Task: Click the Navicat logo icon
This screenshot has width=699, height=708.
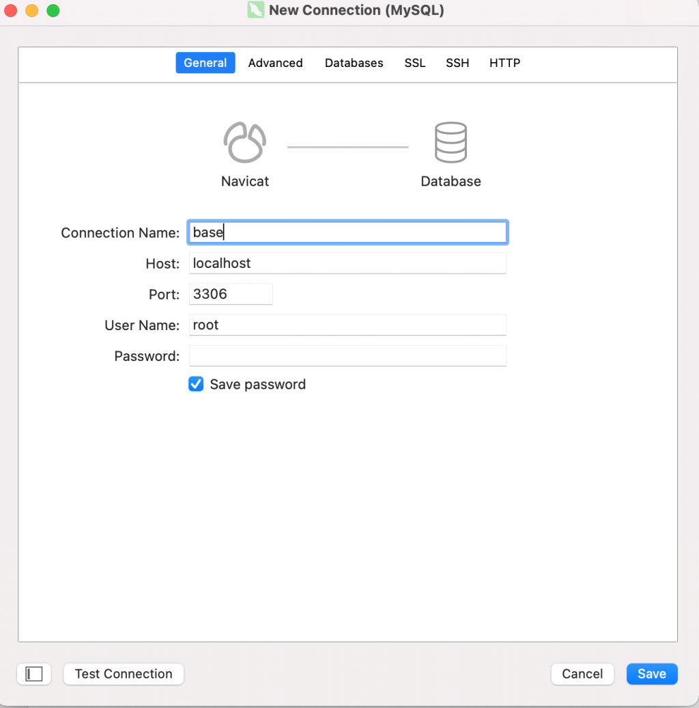Action: pyautogui.click(x=245, y=142)
